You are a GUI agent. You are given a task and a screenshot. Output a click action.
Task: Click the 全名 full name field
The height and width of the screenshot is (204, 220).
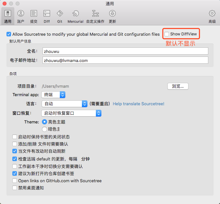click(x=125, y=51)
